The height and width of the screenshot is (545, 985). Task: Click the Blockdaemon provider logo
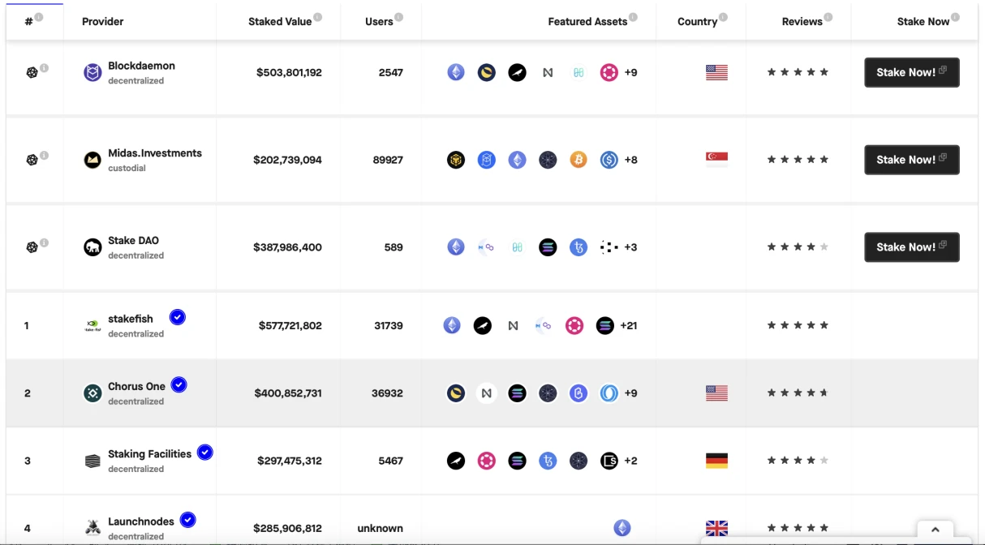click(x=92, y=73)
